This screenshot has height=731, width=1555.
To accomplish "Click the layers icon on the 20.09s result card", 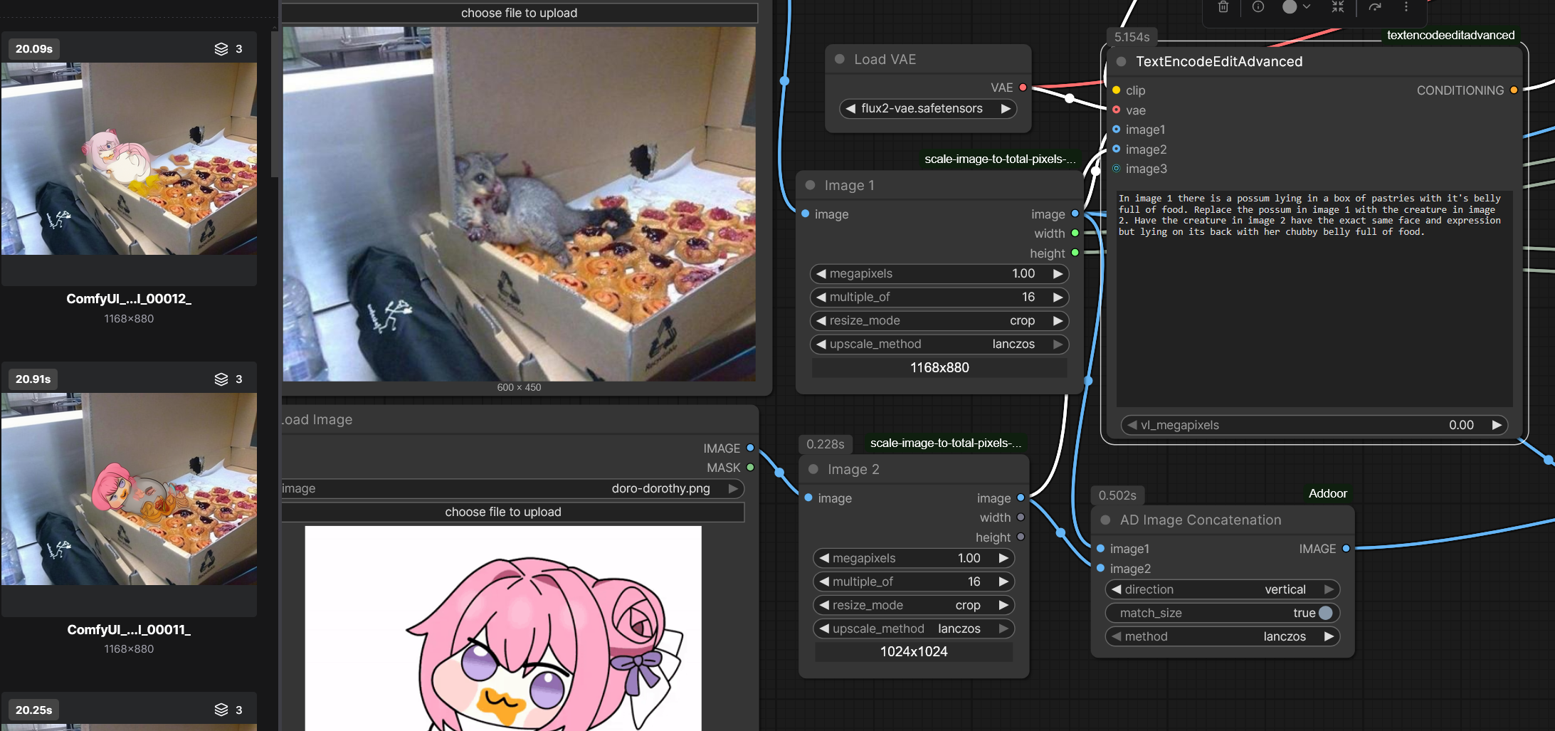I will pyautogui.click(x=221, y=48).
